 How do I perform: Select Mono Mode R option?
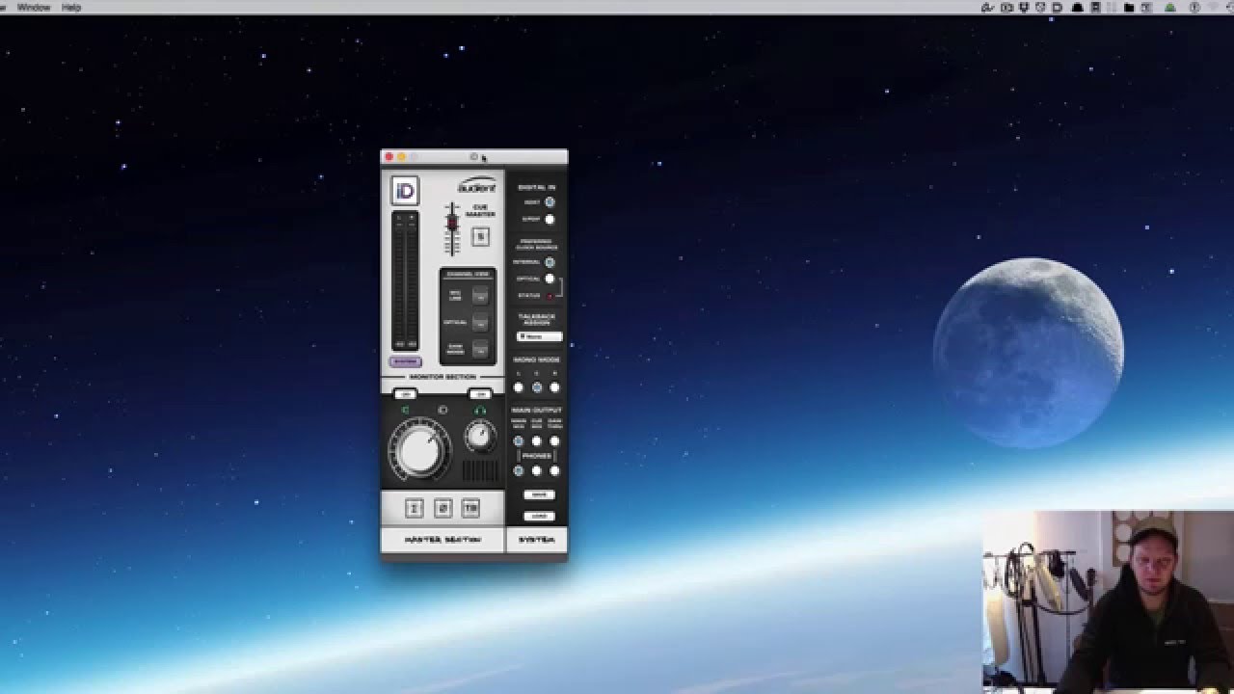pos(554,387)
